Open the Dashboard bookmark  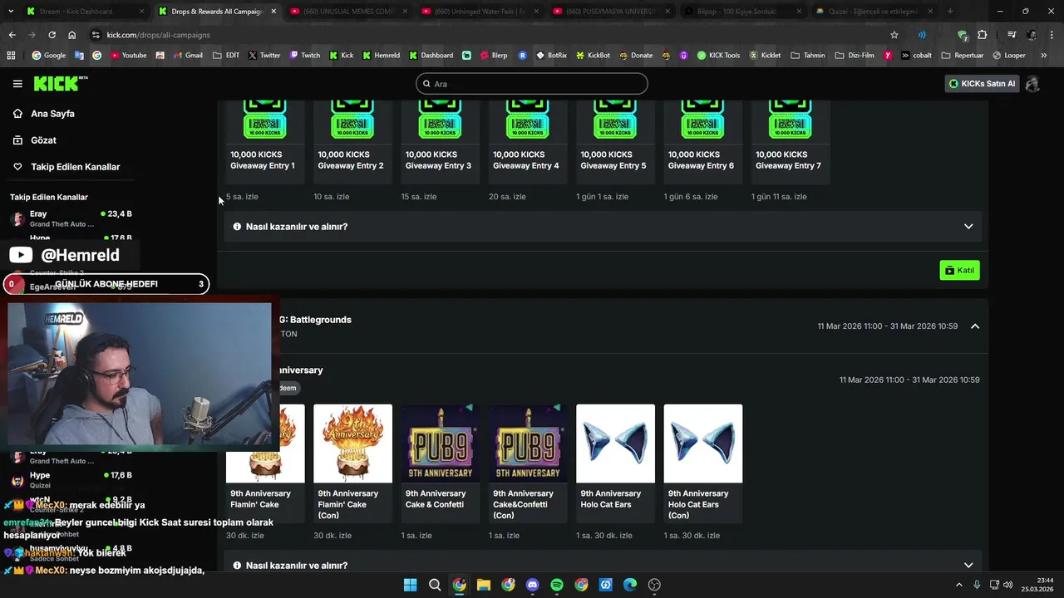pyautogui.click(x=431, y=56)
